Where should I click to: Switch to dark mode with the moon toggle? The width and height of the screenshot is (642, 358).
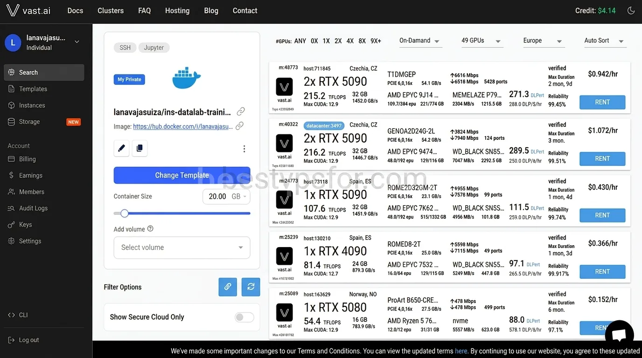click(631, 10)
